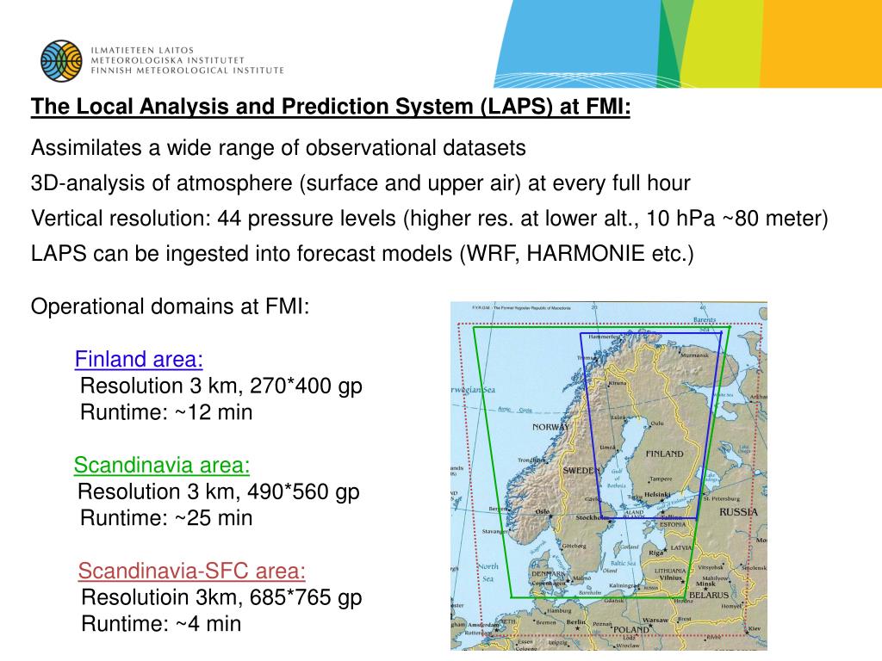Click "Operational domains at FMI:" text
Viewport: 882px width, 661px height.
pyautogui.click(x=171, y=307)
